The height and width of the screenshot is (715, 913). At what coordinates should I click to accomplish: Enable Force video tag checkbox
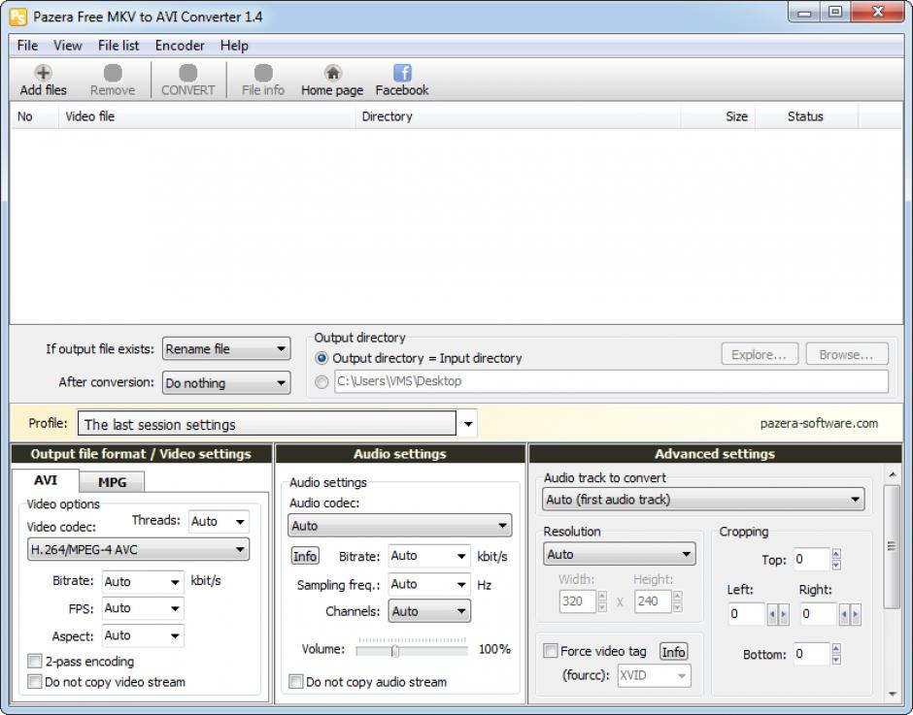coord(550,651)
